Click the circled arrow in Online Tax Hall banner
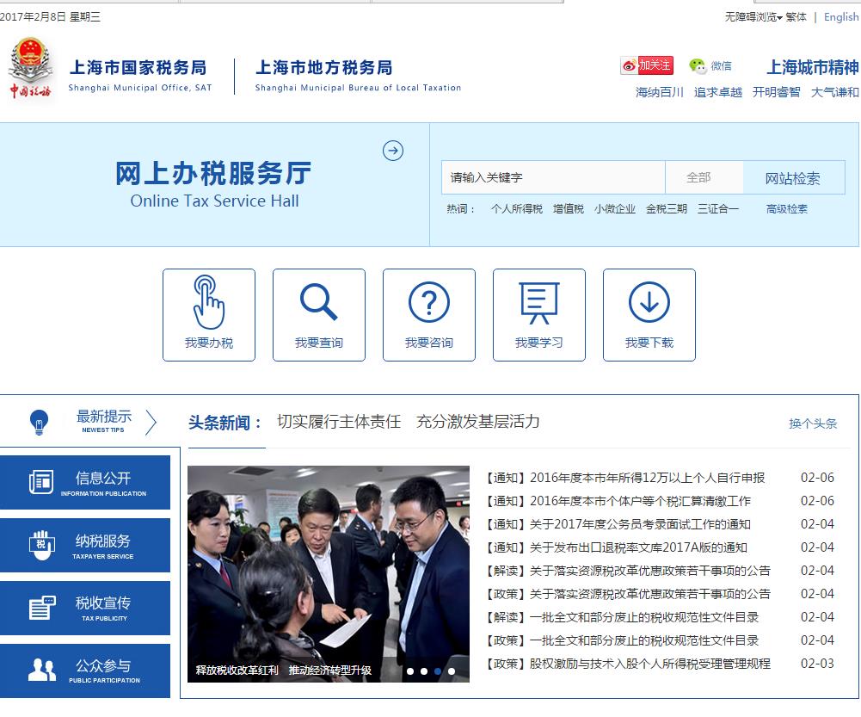 392,151
